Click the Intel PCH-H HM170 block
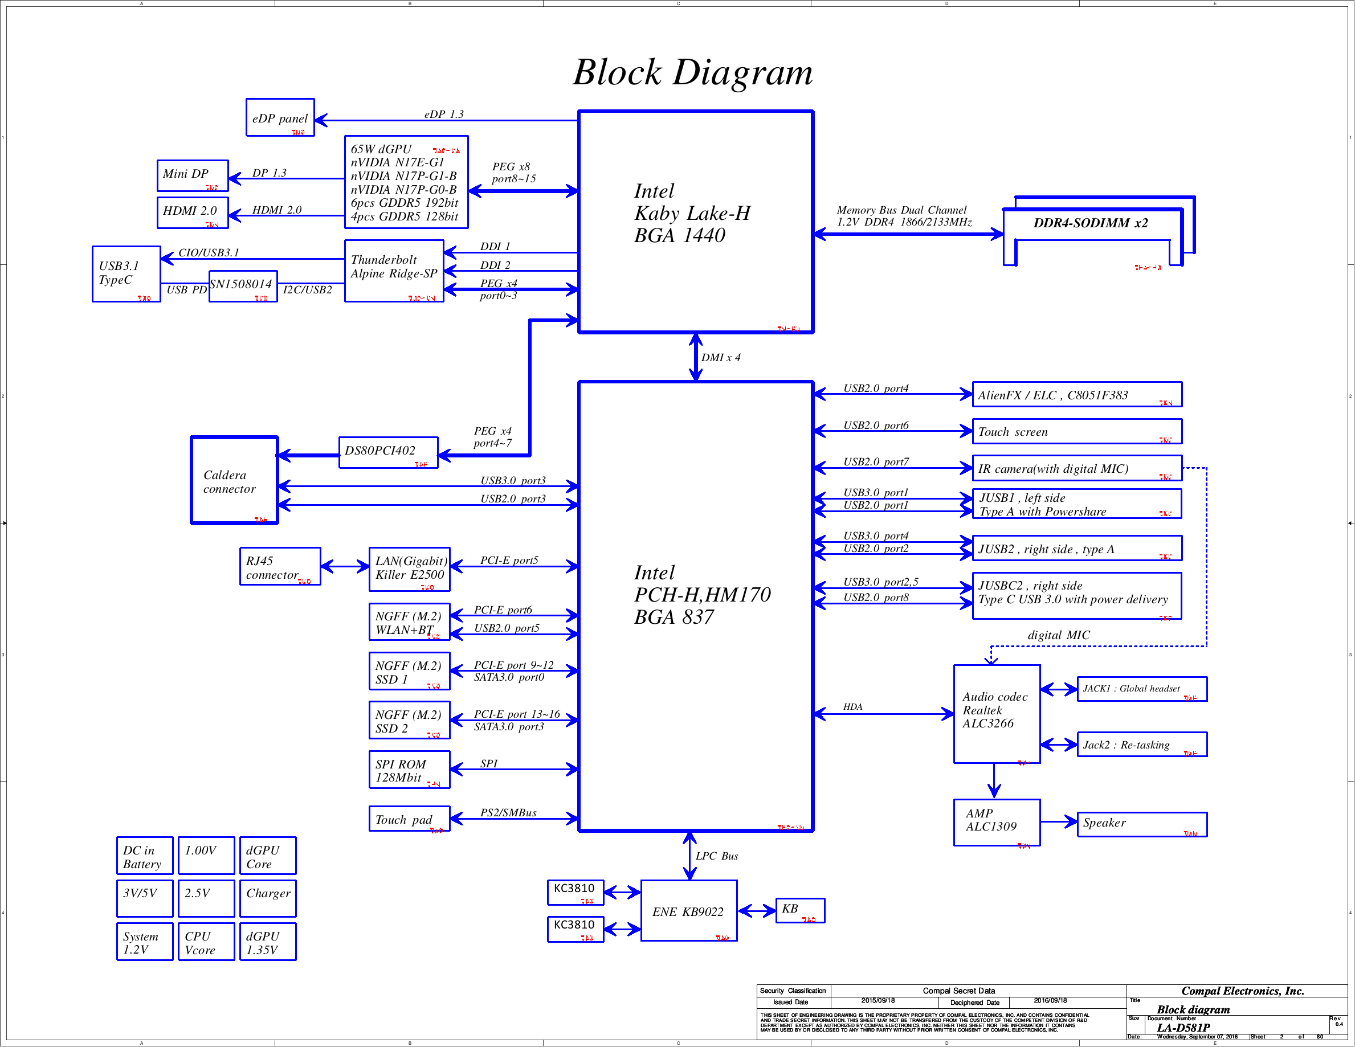 coord(695,606)
